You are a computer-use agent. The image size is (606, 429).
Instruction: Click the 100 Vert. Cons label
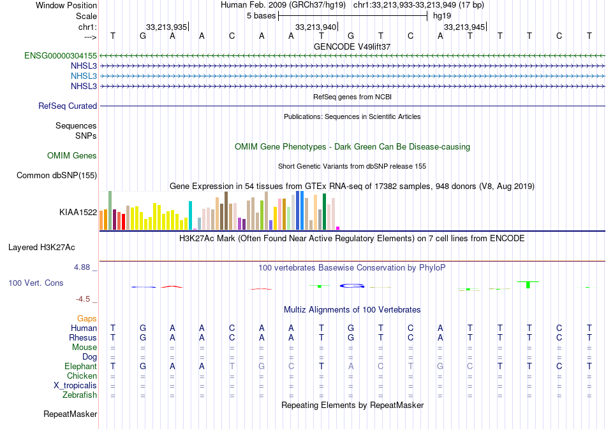[x=36, y=283]
